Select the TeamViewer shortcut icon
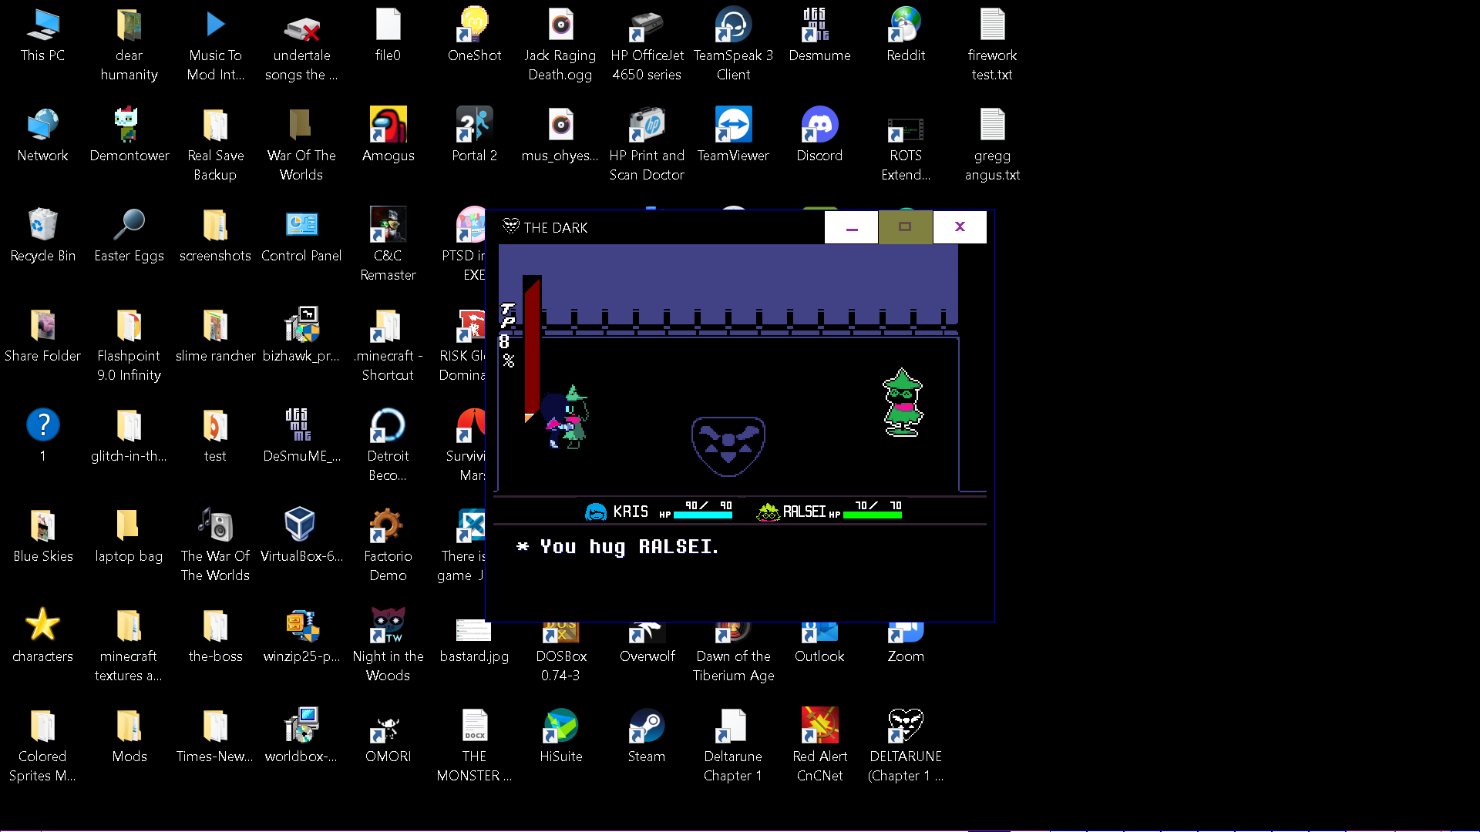Image resolution: width=1480 pixels, height=832 pixels. (733, 126)
